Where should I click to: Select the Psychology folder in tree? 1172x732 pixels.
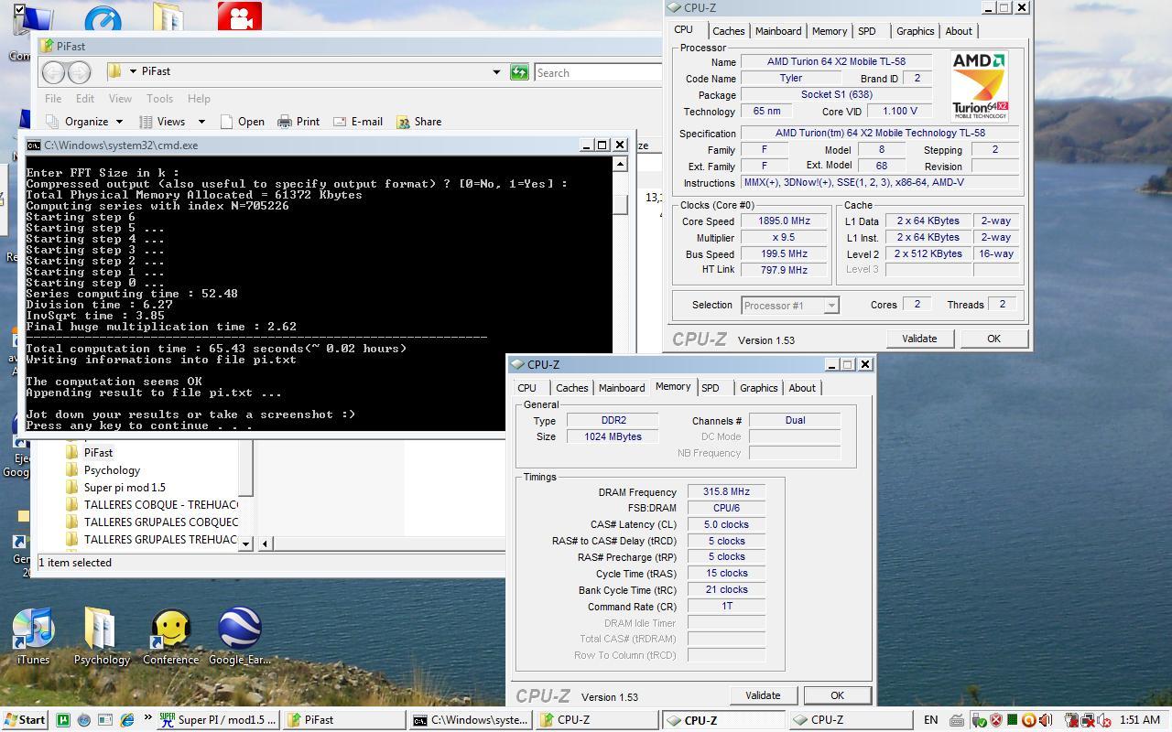tap(112, 469)
